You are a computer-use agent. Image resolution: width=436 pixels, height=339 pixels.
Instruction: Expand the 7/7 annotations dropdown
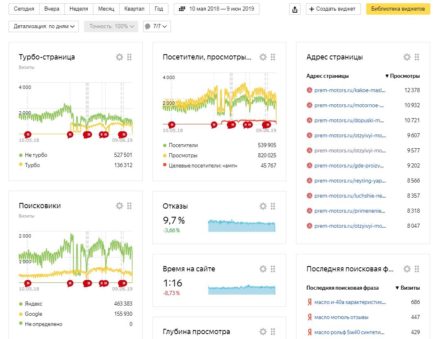pos(157,26)
